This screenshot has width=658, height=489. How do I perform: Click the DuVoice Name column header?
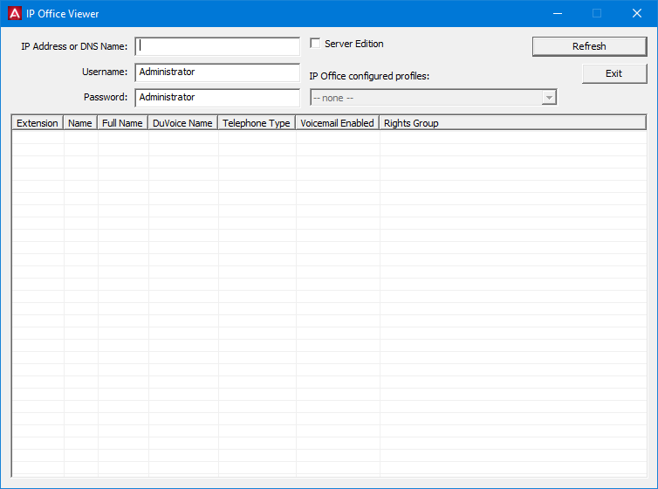(182, 123)
